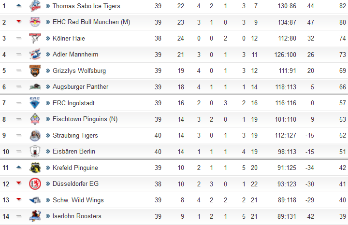
Task: Click the ERC Ingolstadt team logo
Action: (35, 103)
